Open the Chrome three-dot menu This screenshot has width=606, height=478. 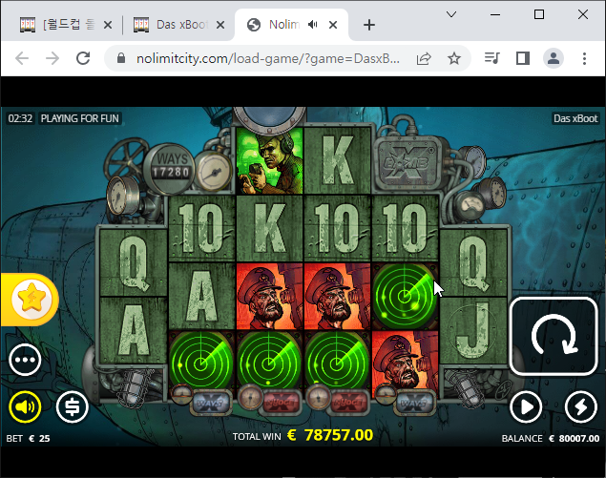584,58
